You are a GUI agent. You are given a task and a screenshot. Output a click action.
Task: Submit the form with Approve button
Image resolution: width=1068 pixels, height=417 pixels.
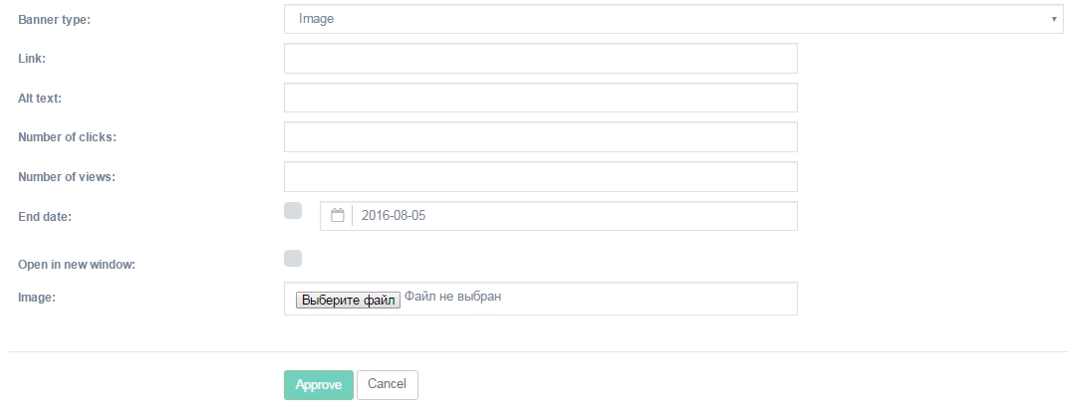pyautogui.click(x=319, y=385)
